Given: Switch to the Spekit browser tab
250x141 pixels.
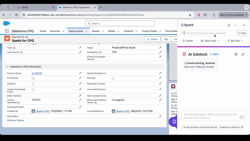Looking at the screenshot, I should tap(35, 7).
